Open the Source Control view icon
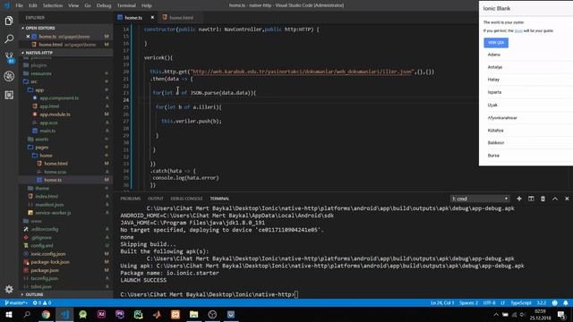This screenshot has height=322, width=573. coord(9,57)
